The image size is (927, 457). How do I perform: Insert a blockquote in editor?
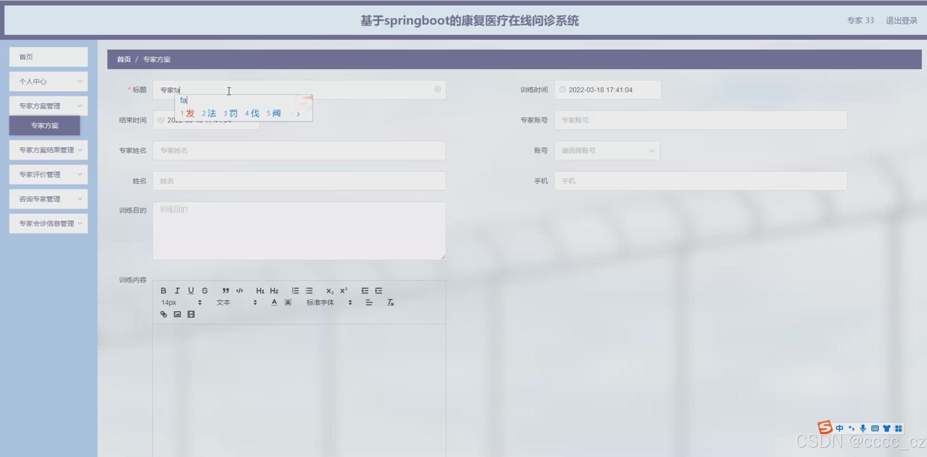pos(225,291)
